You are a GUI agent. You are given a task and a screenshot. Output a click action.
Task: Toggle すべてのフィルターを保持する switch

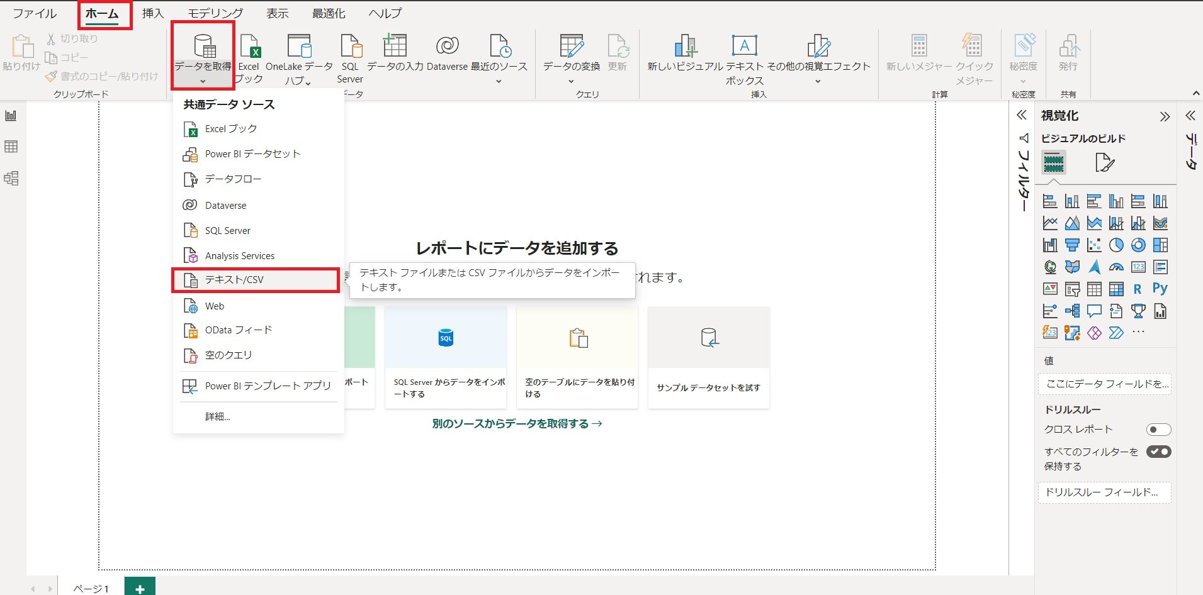(x=1158, y=452)
